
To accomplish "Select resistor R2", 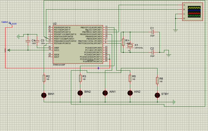I will click(x=44, y=78).
